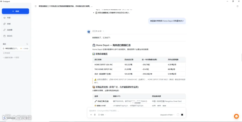The width and height of the screenshot is (242, 122).
Task: Click the plus attachment icon in input bar
Action: (x=91, y=115)
